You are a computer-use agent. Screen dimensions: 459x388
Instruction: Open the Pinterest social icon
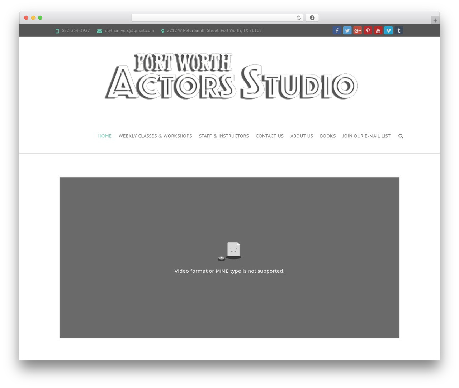click(368, 31)
